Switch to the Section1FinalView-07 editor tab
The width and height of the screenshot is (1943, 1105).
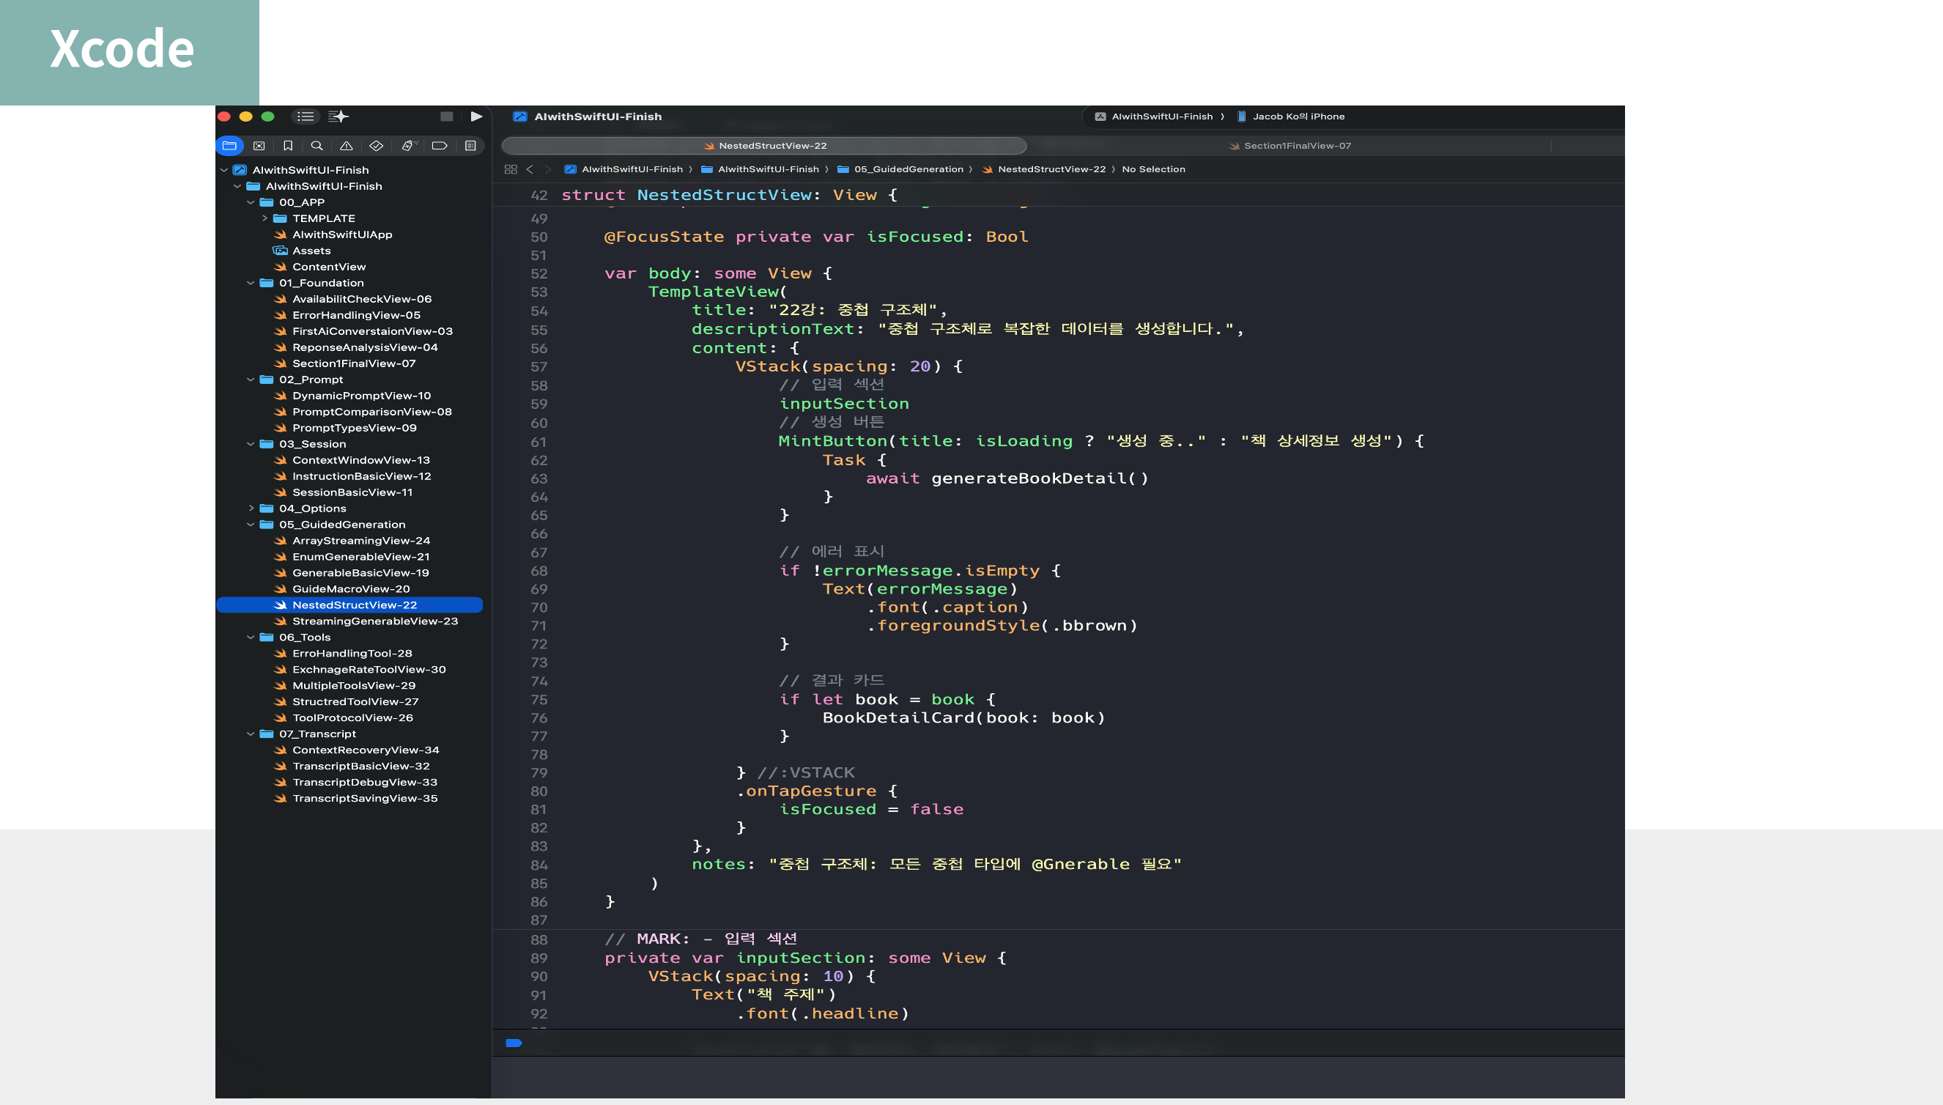tap(1289, 146)
